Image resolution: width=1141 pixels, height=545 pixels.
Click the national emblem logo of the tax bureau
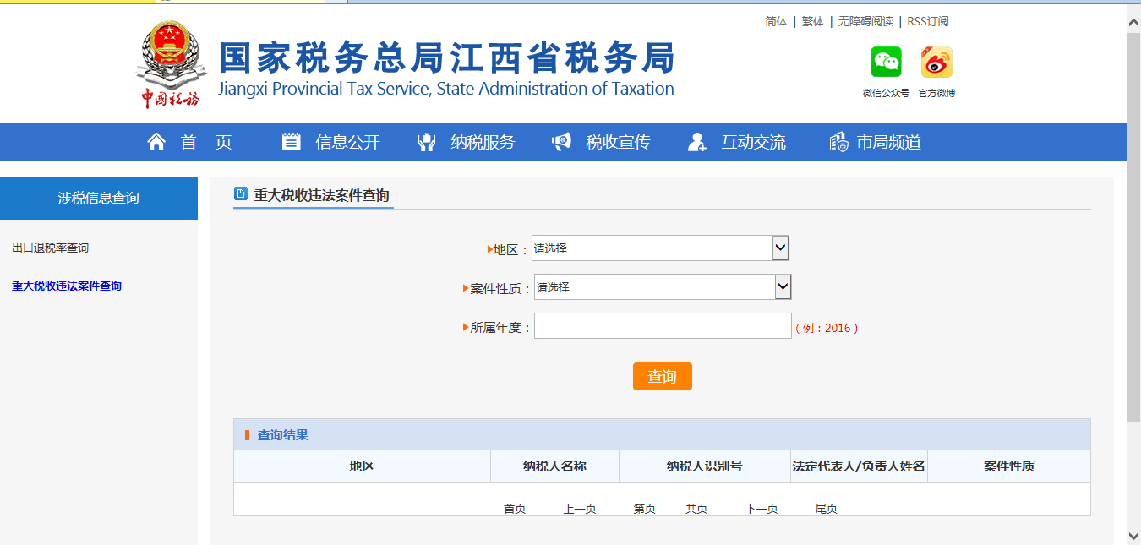click(x=170, y=61)
